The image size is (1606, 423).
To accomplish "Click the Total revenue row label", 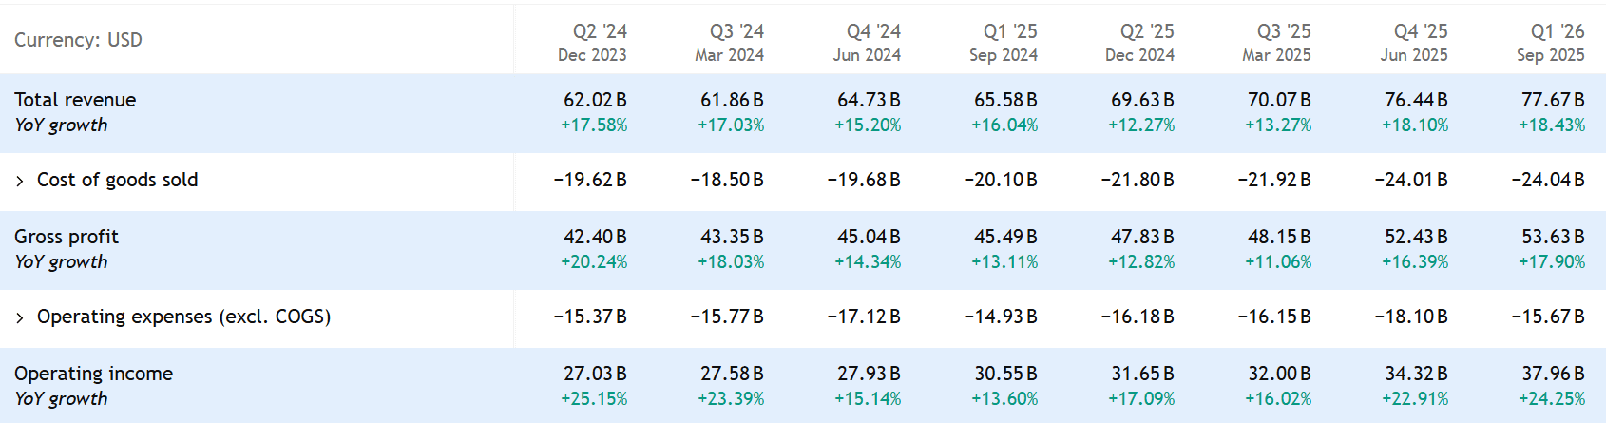I will [75, 100].
